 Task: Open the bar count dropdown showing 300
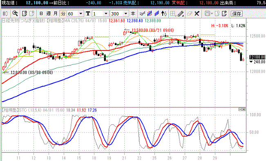[119, 13]
